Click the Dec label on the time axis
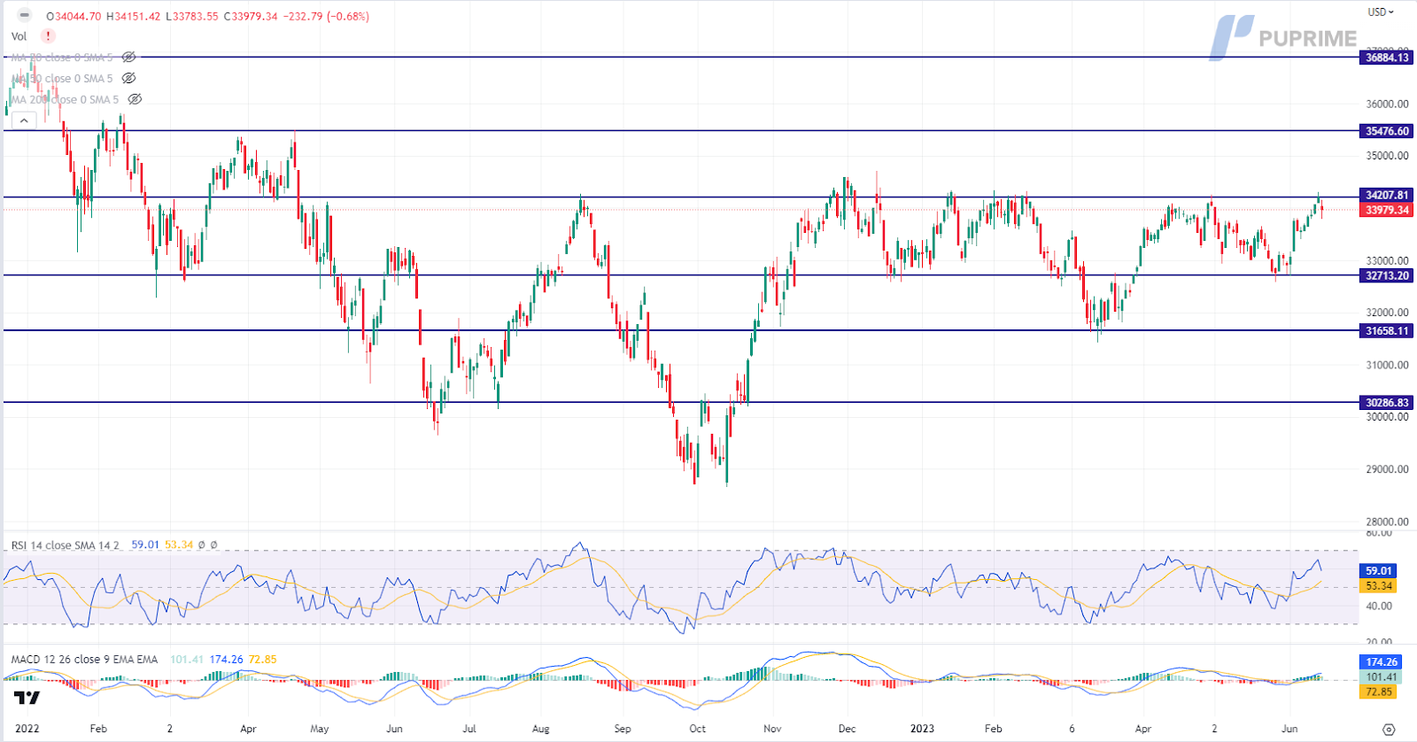1417x742 pixels. point(847,729)
